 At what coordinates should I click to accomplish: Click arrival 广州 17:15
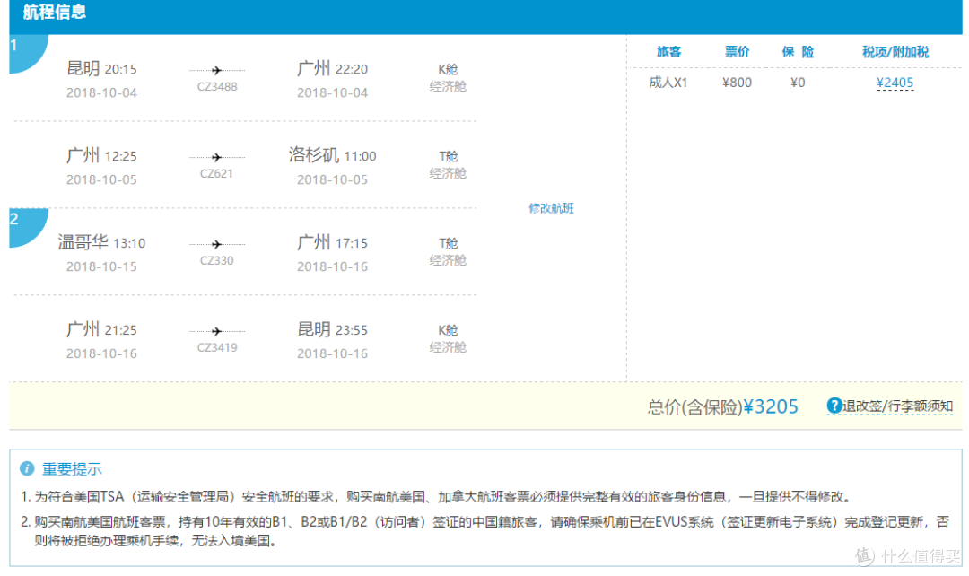332,242
